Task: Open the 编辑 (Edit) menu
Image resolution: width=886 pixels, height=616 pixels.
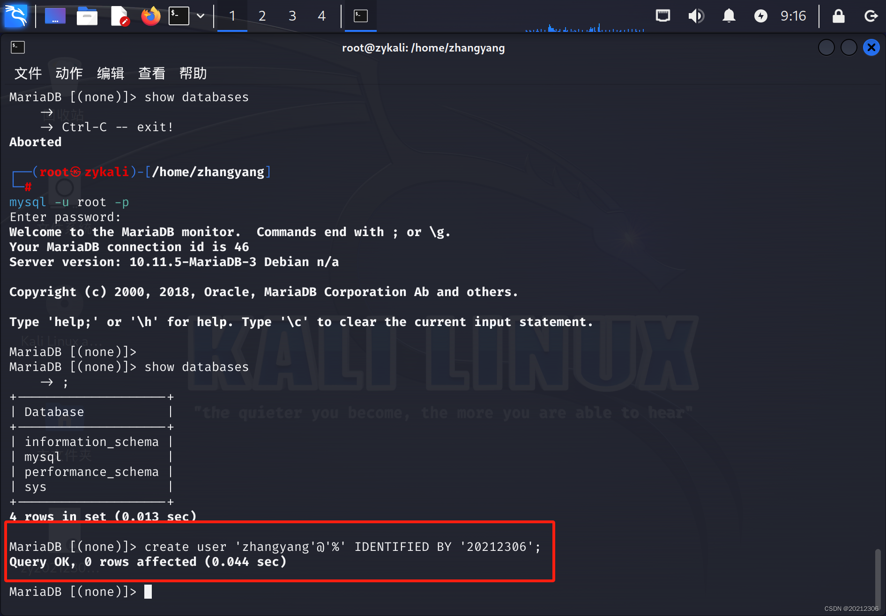Action: pyautogui.click(x=111, y=73)
